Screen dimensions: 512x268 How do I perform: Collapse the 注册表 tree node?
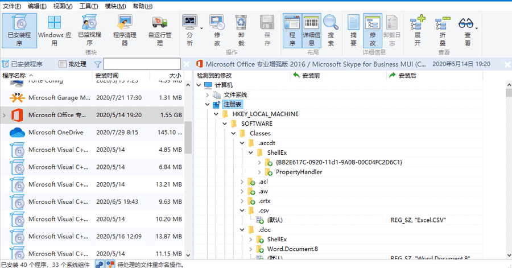tap(207, 105)
